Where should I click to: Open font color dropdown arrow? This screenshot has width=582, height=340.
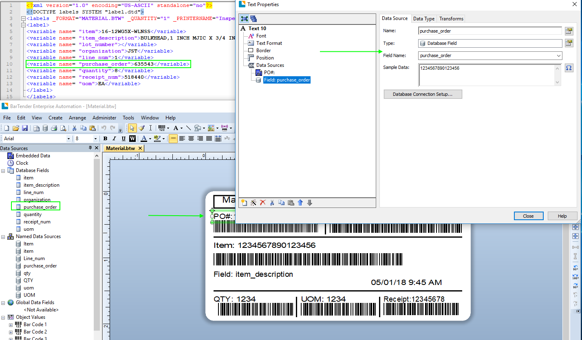[150, 139]
